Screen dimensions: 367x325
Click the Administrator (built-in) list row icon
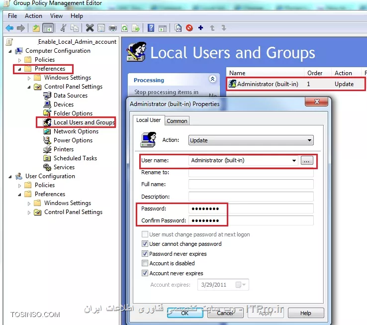point(232,84)
